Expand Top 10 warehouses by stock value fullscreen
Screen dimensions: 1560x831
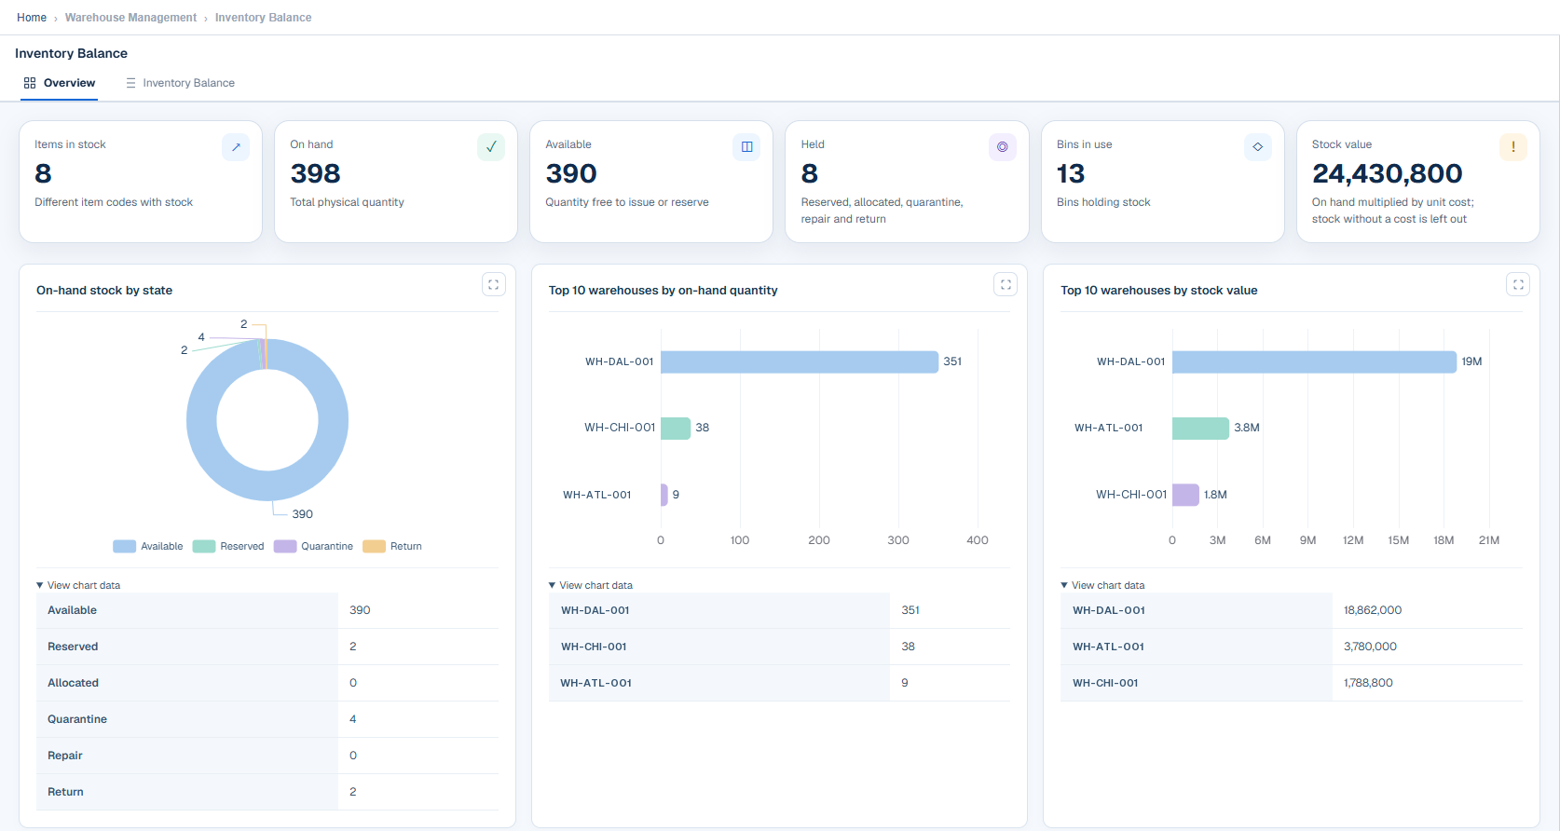1518,285
